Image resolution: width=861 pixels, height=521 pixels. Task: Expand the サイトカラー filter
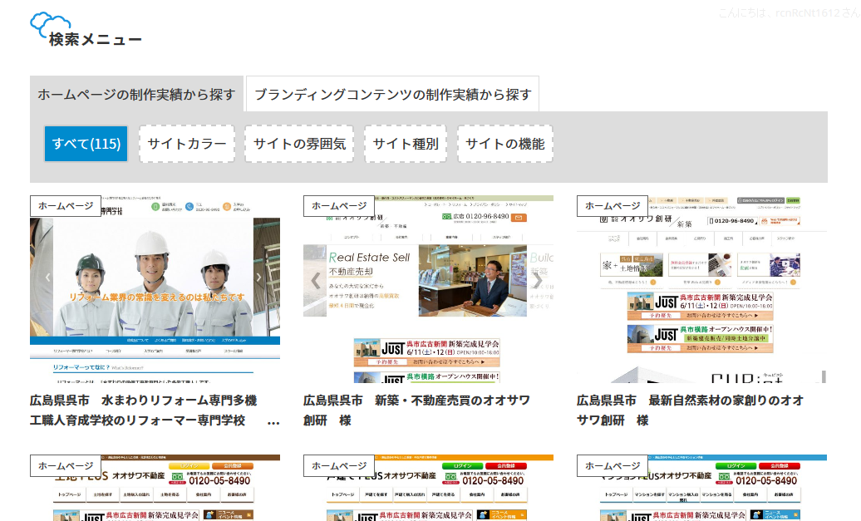(187, 144)
